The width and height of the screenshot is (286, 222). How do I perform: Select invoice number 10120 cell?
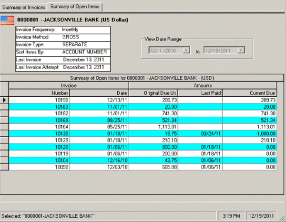39,147
